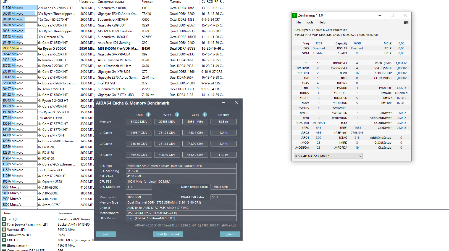
Task: Click the Значение column header
Action: point(65,213)
